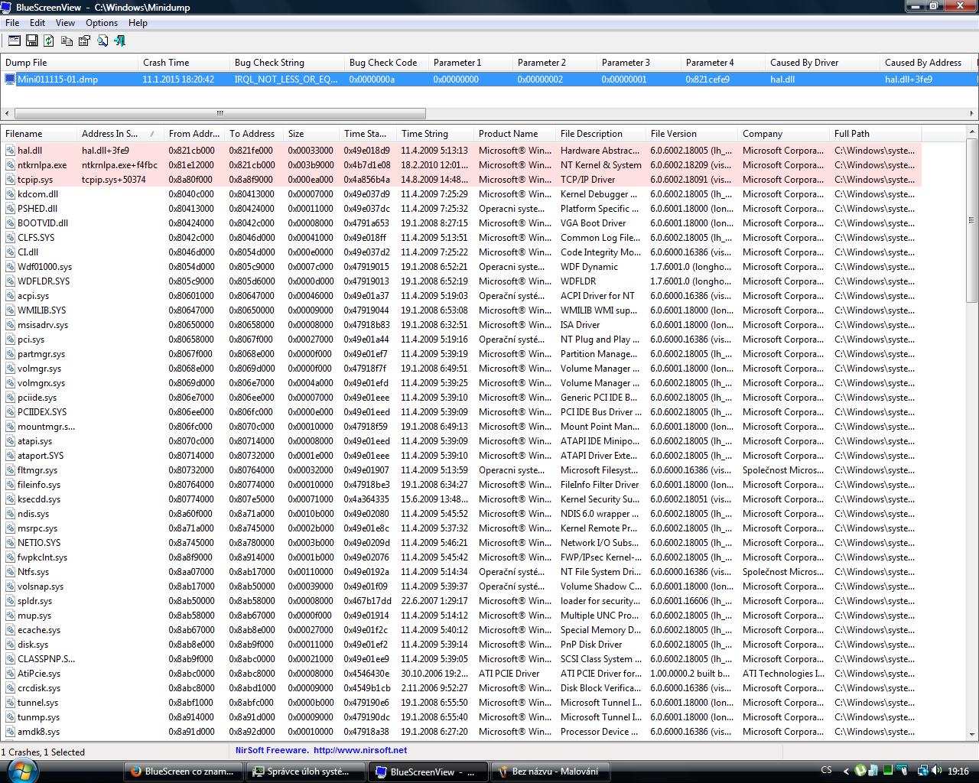Click the file icon beside acpi.sys
This screenshot has height=783, width=979.
(x=10, y=296)
